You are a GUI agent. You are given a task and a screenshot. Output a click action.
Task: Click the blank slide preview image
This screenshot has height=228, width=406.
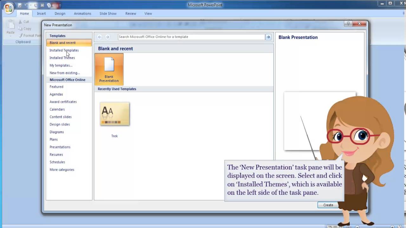[320, 121]
